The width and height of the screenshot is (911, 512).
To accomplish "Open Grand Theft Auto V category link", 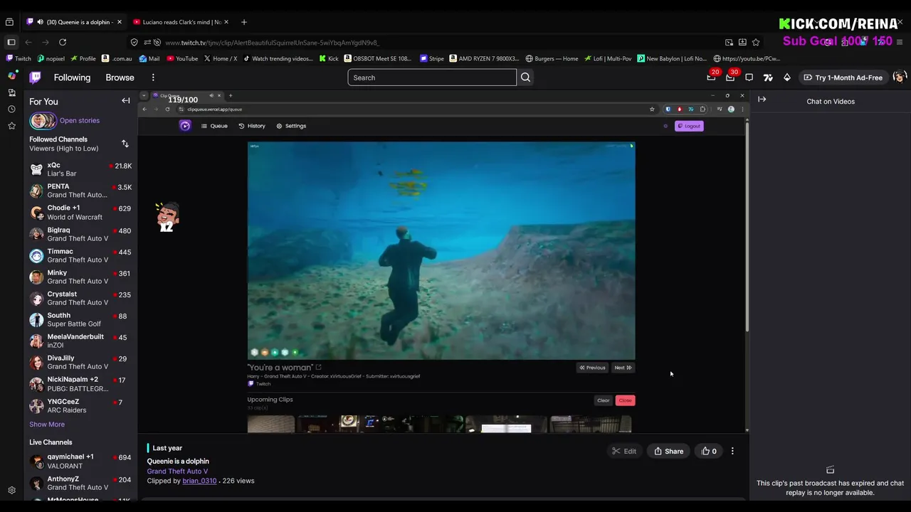I will 177,471.
